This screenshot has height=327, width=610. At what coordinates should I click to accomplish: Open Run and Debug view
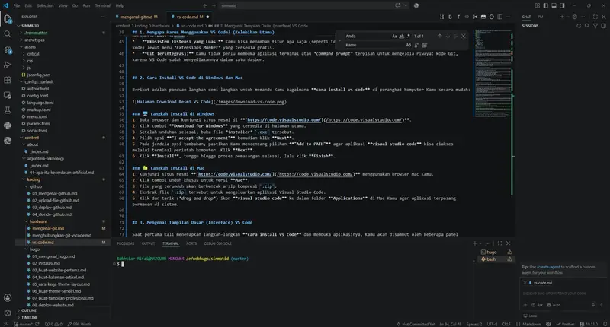point(8,65)
